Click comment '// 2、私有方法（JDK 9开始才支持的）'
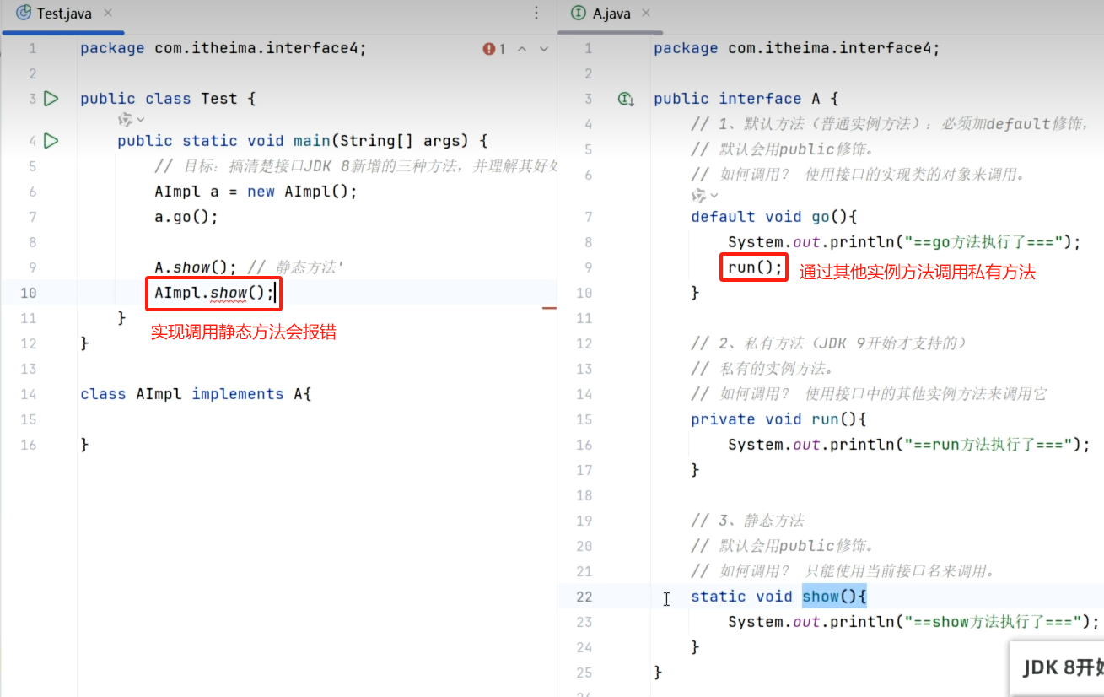This screenshot has height=697, width=1104. [x=828, y=343]
